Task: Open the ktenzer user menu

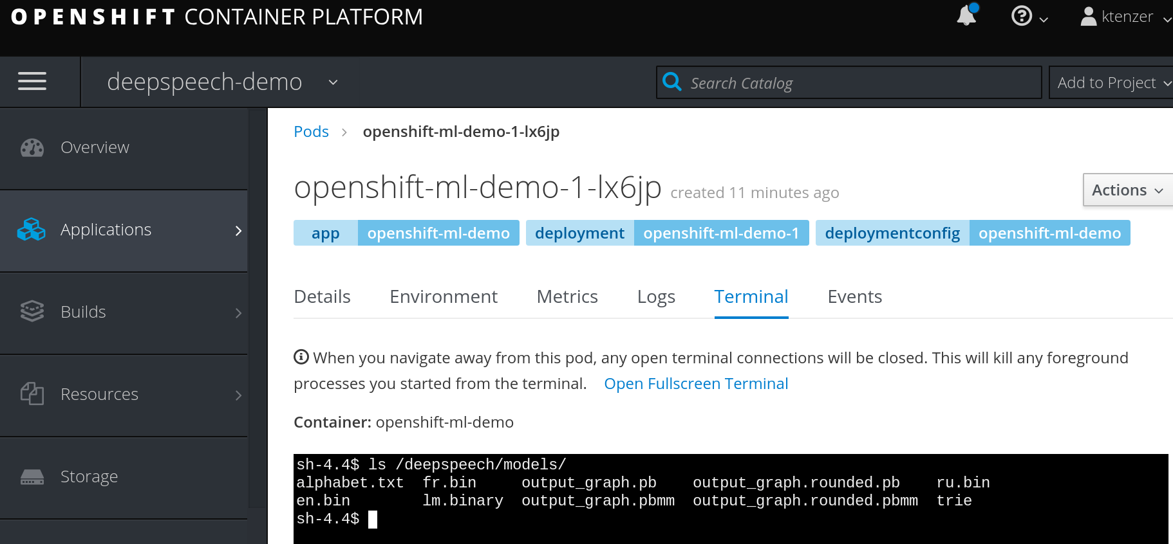Action: (1125, 17)
